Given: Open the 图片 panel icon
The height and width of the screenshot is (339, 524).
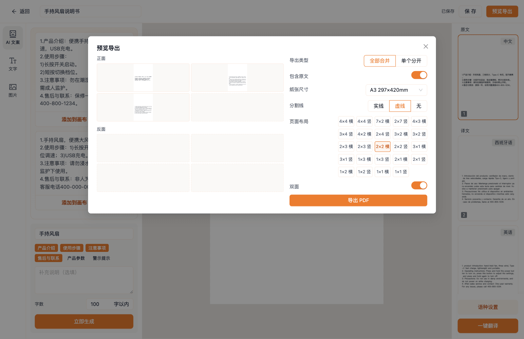Looking at the screenshot, I should [x=13, y=90].
